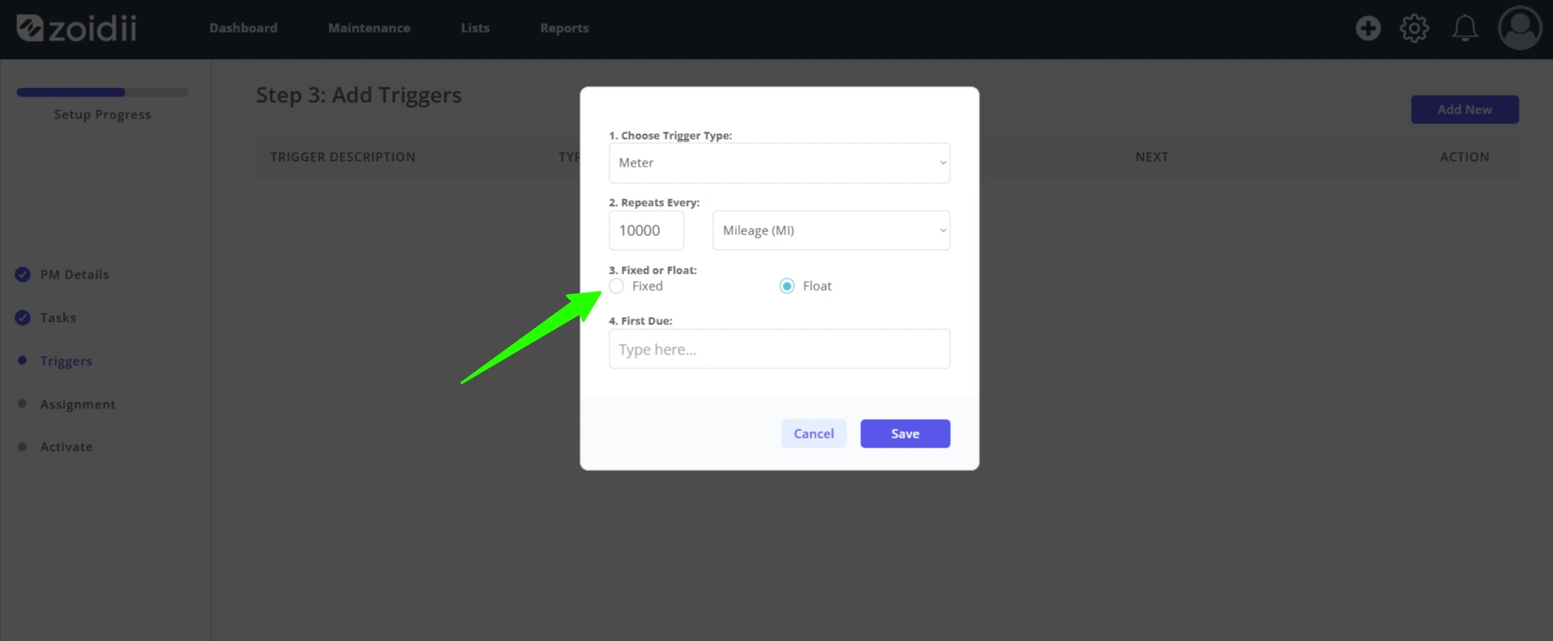Click the Tasks checkmark icon
The width and height of the screenshot is (1553, 641).
click(23, 318)
